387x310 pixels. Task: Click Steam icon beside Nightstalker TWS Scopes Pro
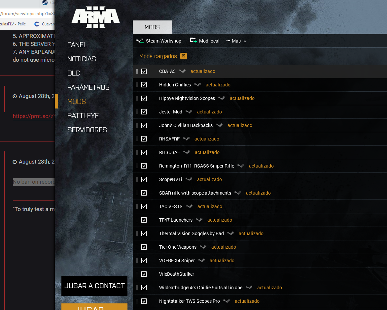[227, 301]
